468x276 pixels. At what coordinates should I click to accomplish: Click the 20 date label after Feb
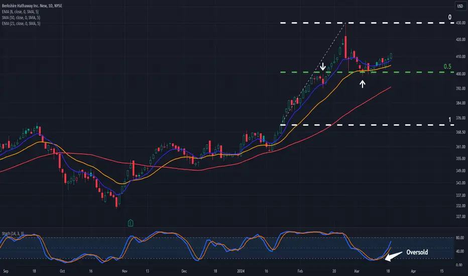(334, 271)
